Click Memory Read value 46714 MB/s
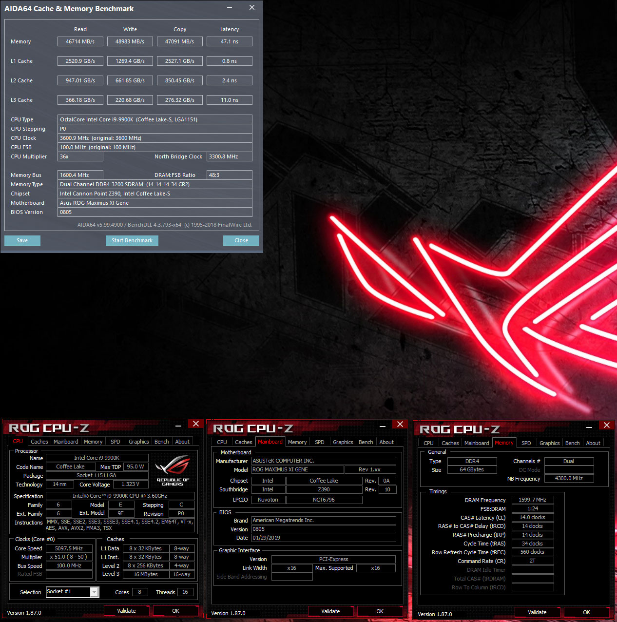617x622 pixels. (x=80, y=41)
